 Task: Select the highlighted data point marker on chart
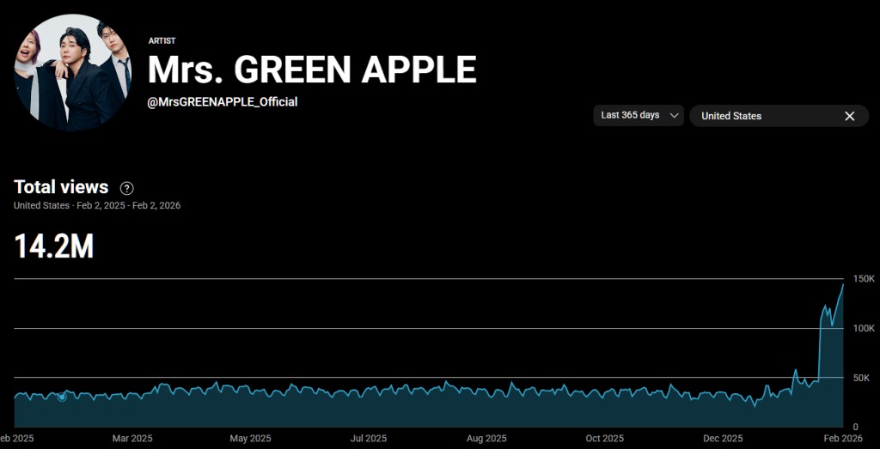62,397
